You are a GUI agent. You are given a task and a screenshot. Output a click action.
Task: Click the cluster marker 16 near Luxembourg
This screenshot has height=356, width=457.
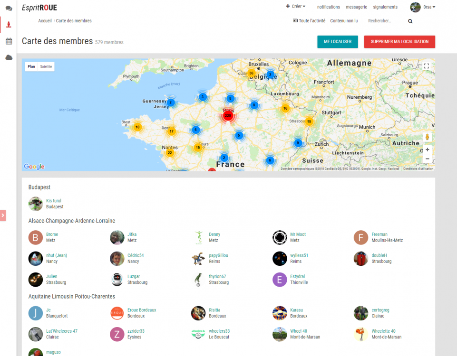(x=285, y=108)
